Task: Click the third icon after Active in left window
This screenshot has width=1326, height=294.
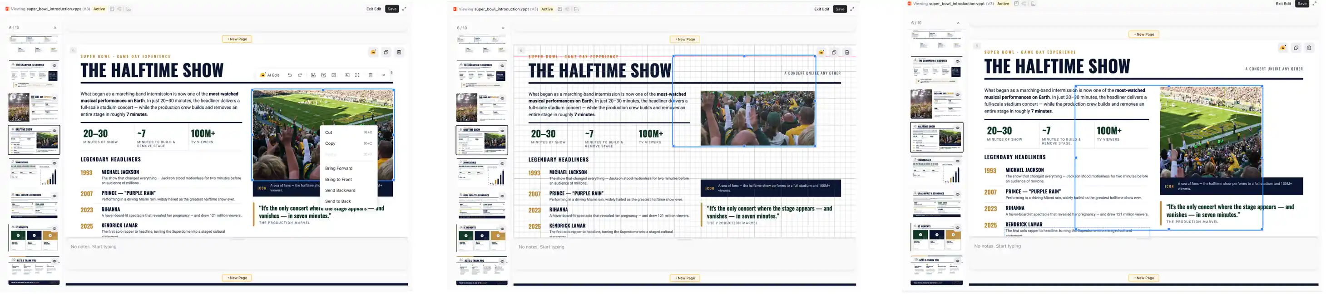Action: tap(129, 9)
